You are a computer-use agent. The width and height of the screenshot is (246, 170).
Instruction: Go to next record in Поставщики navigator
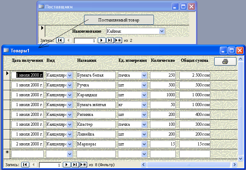click(102, 40)
